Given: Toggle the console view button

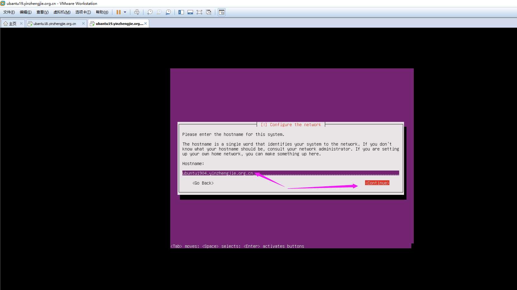Looking at the screenshot, I should [222, 12].
